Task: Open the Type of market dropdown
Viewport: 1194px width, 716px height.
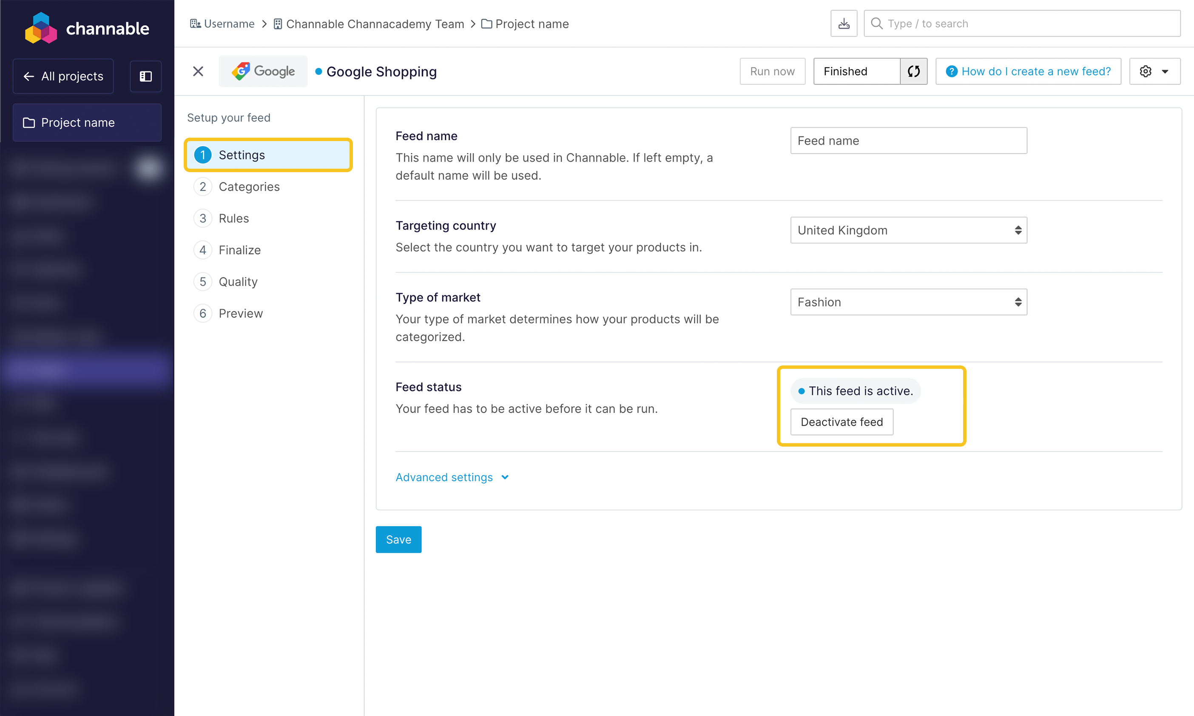Action: (x=908, y=302)
